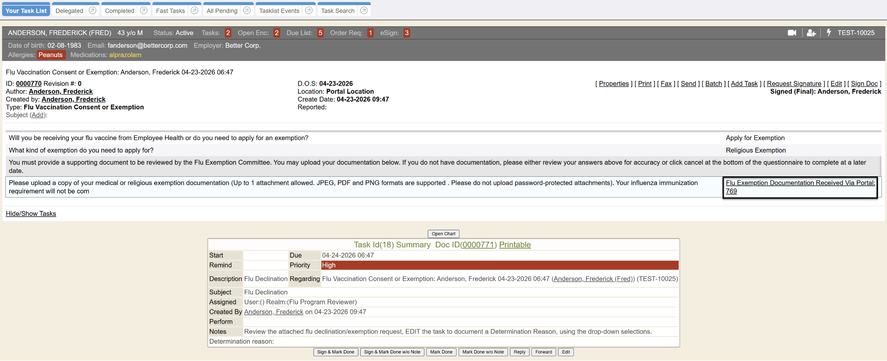
Task: Click the arrow icon next to Task Search
Action: pyautogui.click(x=364, y=10)
